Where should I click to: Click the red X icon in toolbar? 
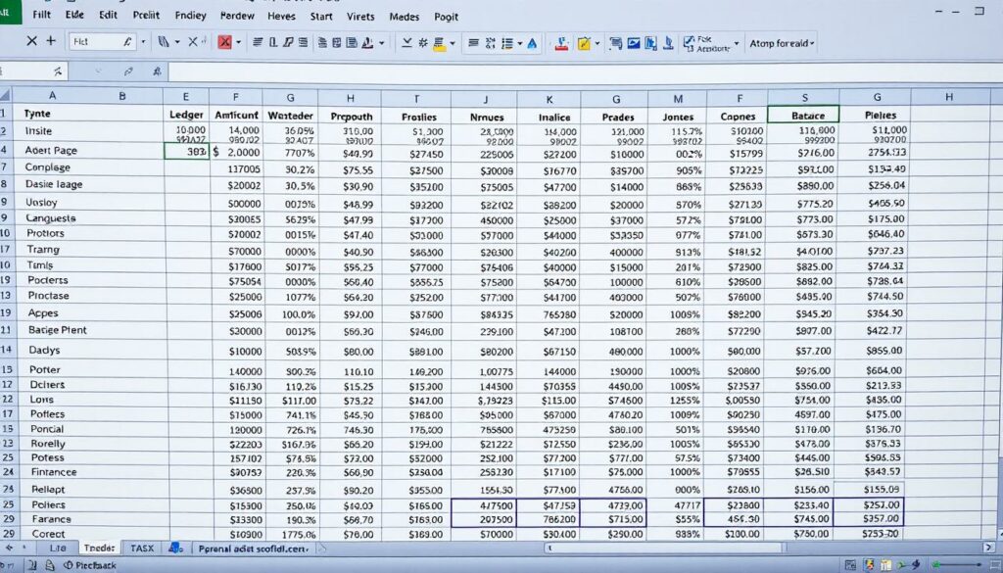click(x=226, y=42)
